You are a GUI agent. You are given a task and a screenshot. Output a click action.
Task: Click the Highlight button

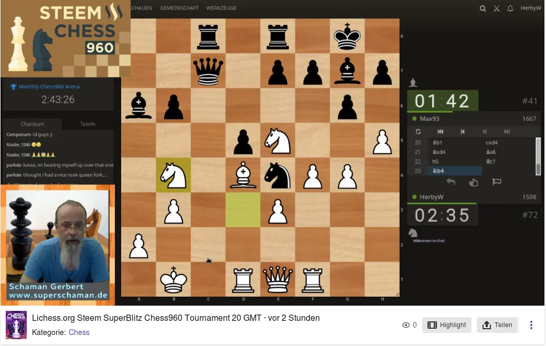pyautogui.click(x=447, y=325)
